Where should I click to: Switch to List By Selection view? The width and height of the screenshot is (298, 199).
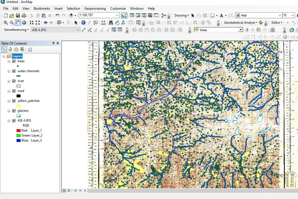(22, 50)
